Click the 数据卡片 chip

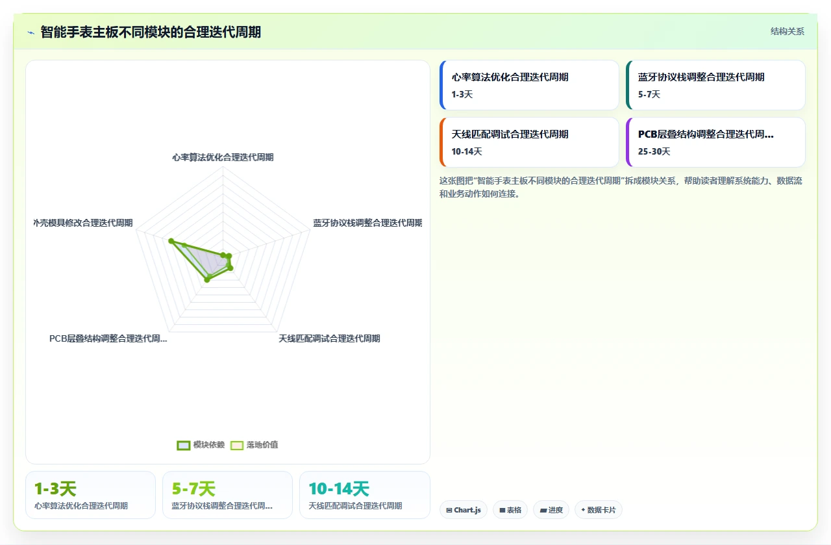(599, 510)
